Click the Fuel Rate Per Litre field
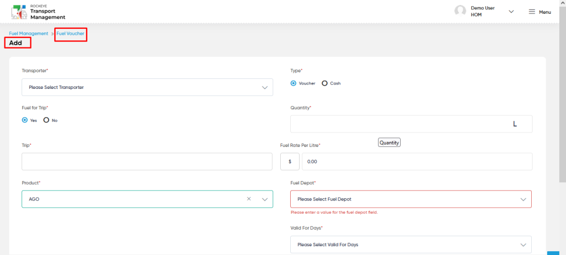Image resolution: width=566 pixels, height=255 pixels. (x=417, y=162)
